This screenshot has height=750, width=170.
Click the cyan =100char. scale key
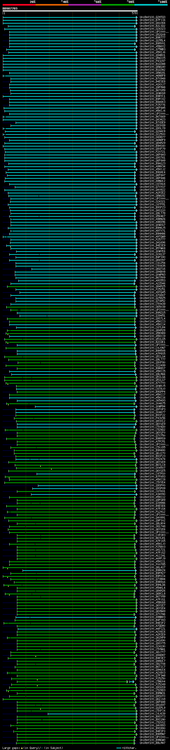pyautogui.click(x=126, y=748)
